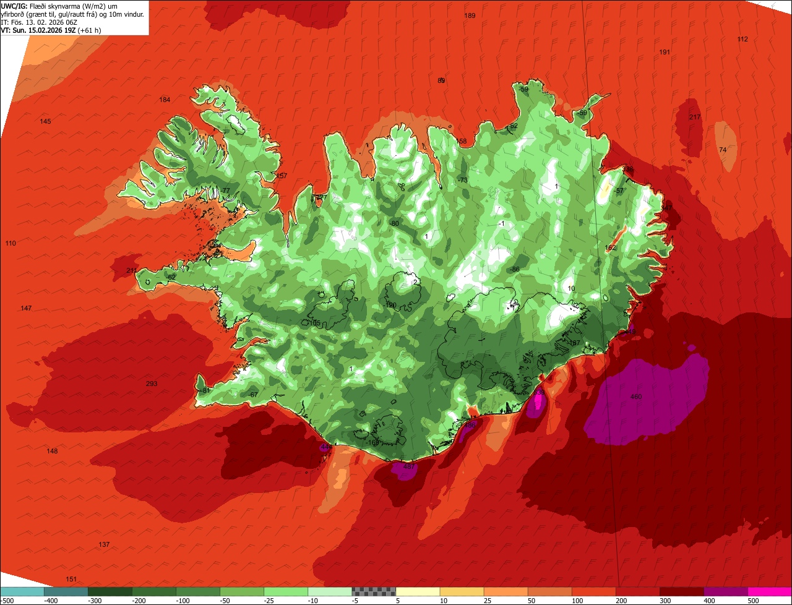792x605 pixels.
Task: Pick the light green -25 to -10 swatch
Action: [286, 591]
